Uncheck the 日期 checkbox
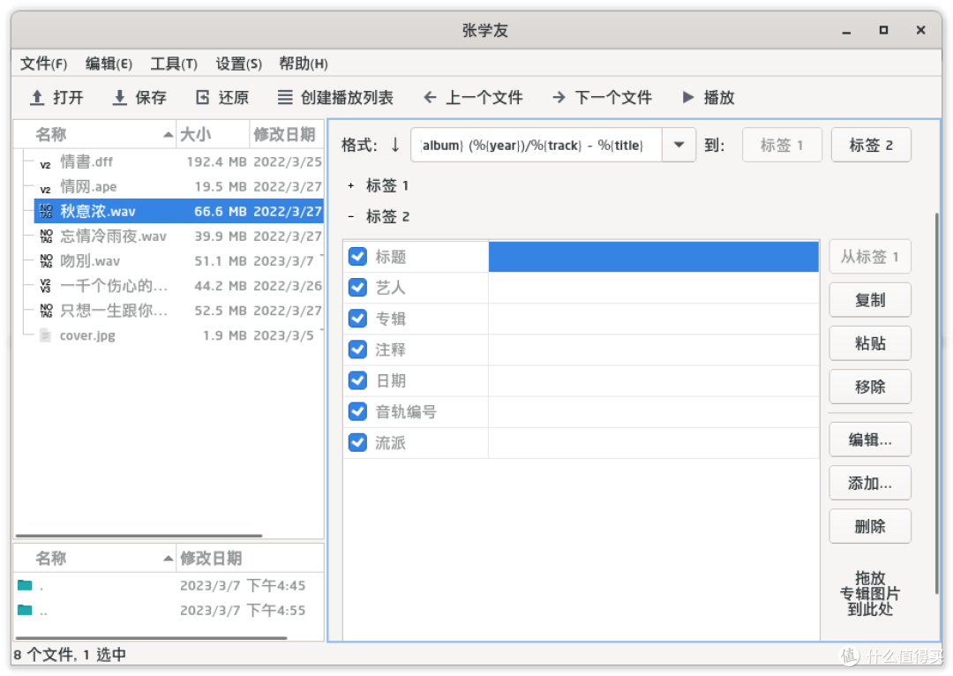The height and width of the screenshot is (676, 953). 357,380
